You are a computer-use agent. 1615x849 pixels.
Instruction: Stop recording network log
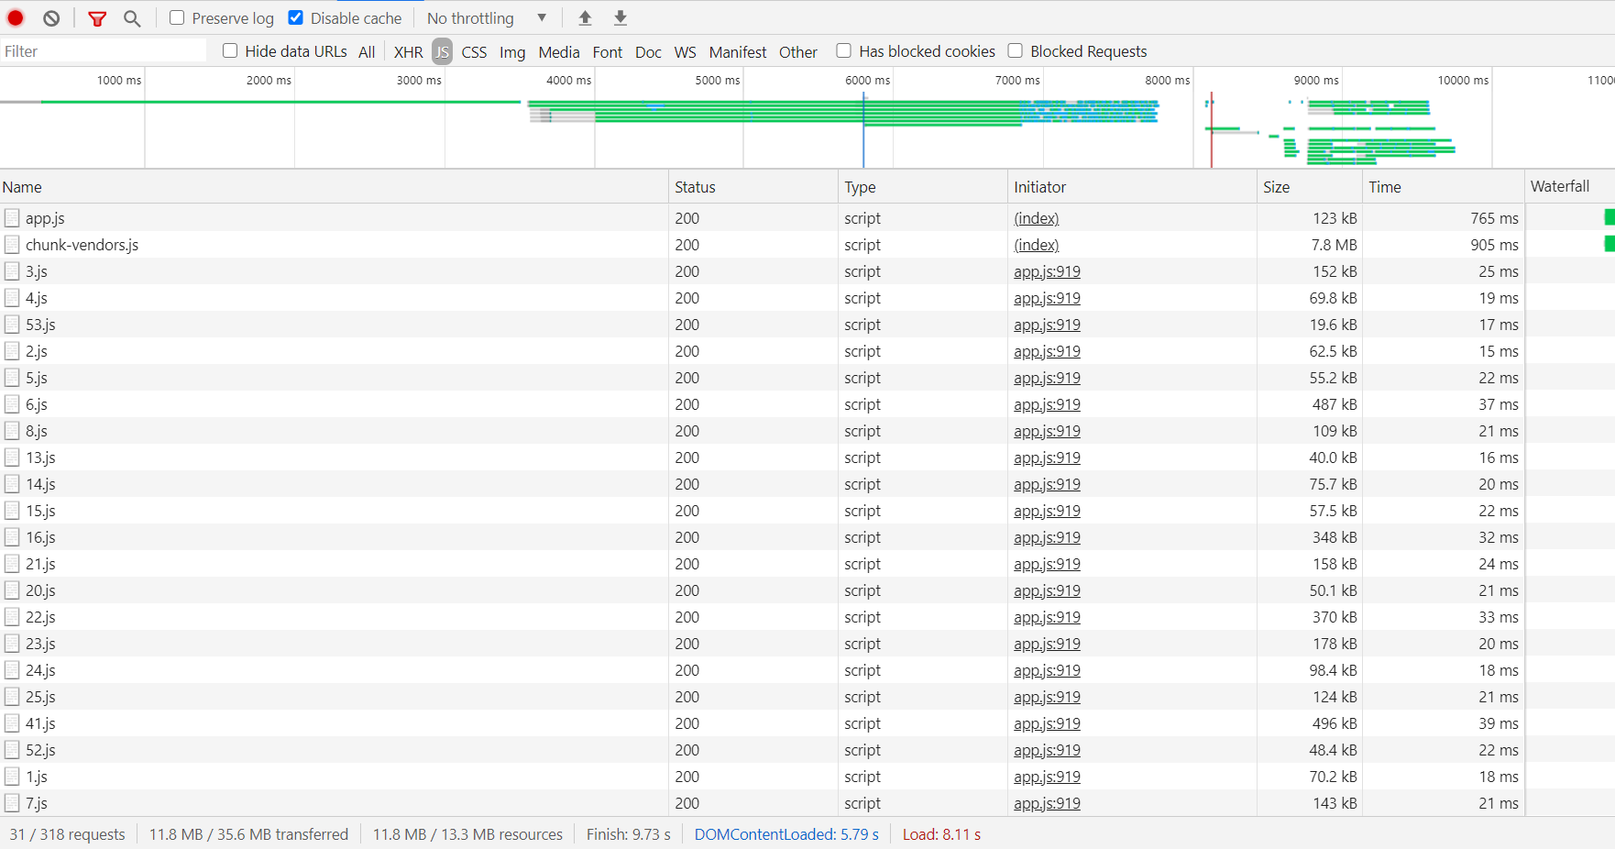[15, 17]
